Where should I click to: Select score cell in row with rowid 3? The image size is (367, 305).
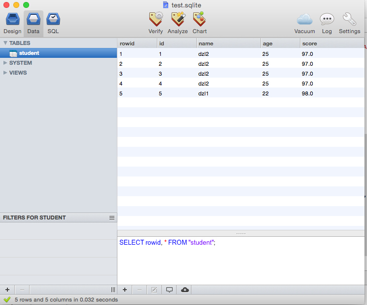(332, 74)
